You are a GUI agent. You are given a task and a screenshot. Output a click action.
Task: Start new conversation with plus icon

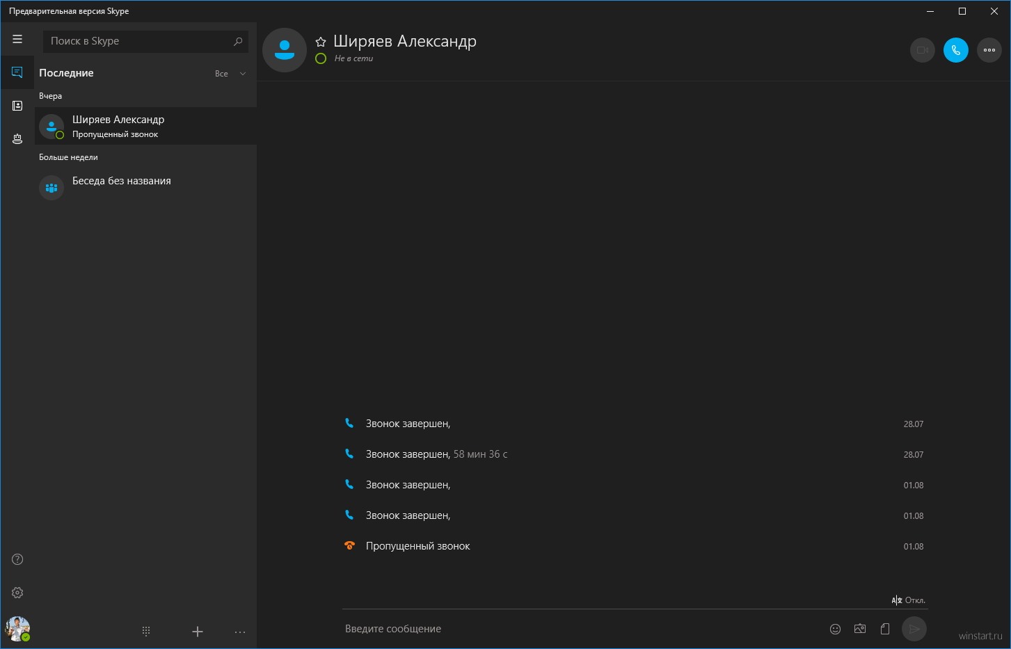pos(198,632)
